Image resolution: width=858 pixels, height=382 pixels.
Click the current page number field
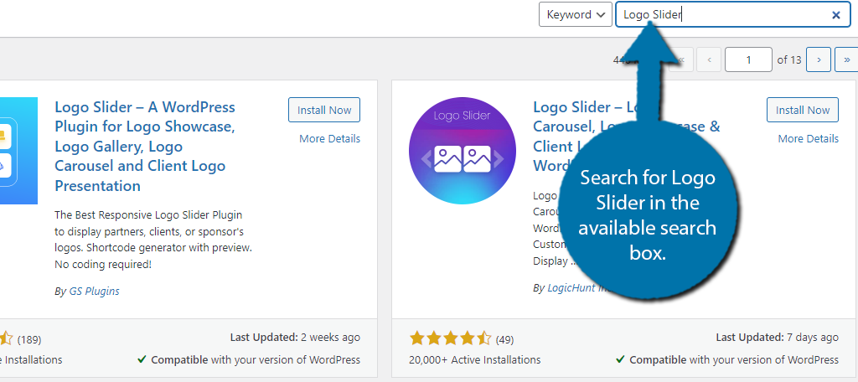tap(748, 59)
